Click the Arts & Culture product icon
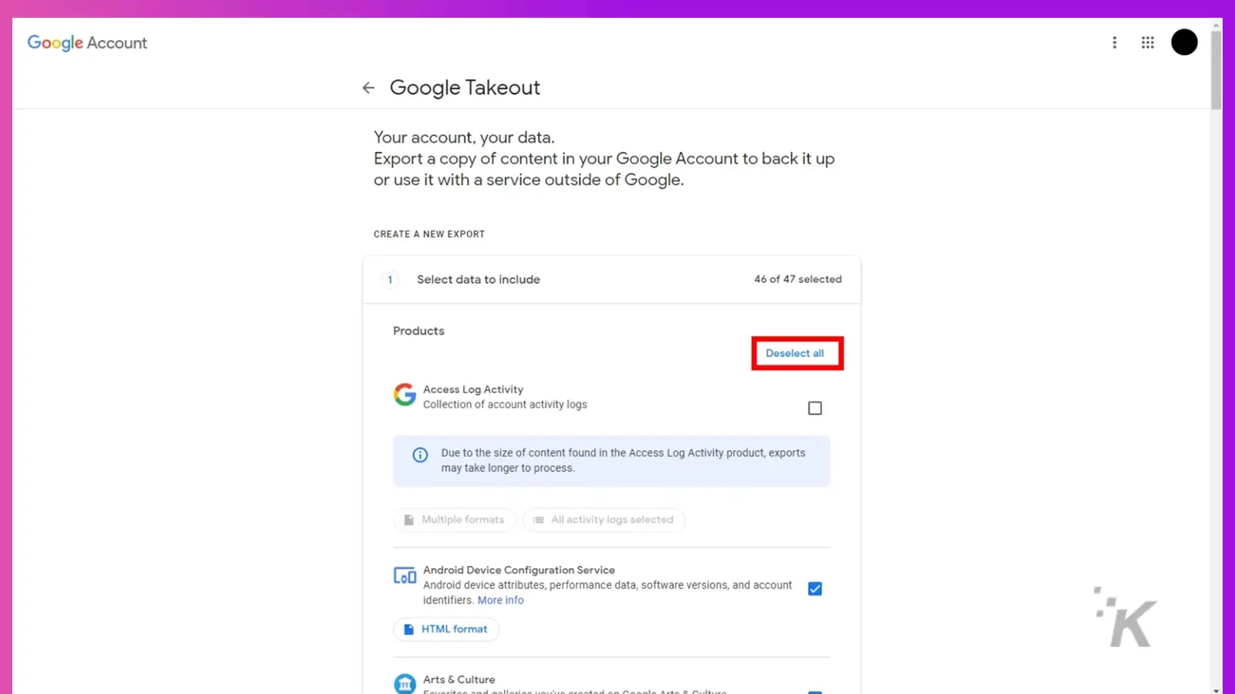The width and height of the screenshot is (1235, 694). [x=404, y=684]
